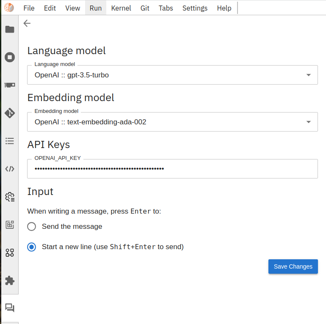
Task: Open the Run menu
Action: (x=96, y=8)
